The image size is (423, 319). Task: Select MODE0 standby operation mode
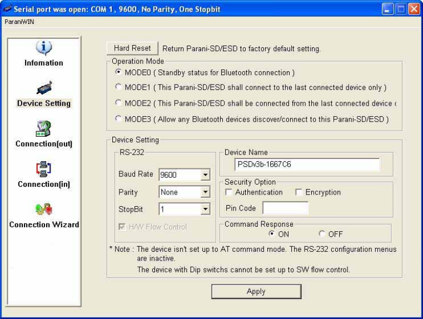click(x=118, y=72)
